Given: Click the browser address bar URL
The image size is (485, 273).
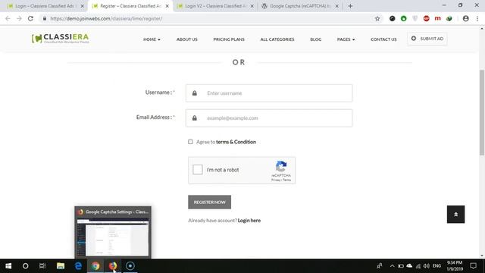Looking at the screenshot, I should tap(106, 18).
